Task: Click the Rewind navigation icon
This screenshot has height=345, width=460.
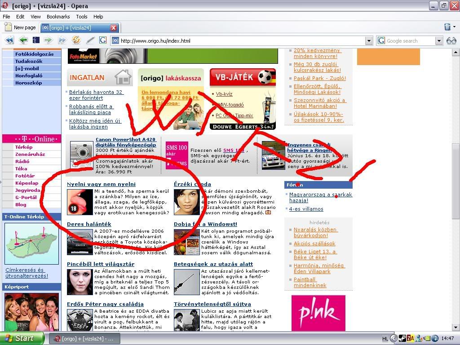Action: pyautogui.click(x=9, y=40)
